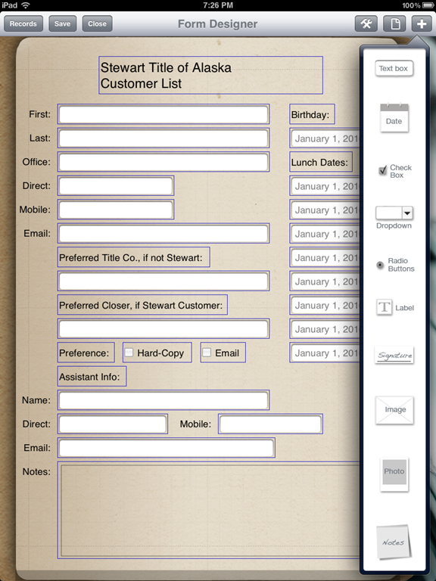Add a Photo element from palette
Screen dimensions: 436x581
click(394, 474)
